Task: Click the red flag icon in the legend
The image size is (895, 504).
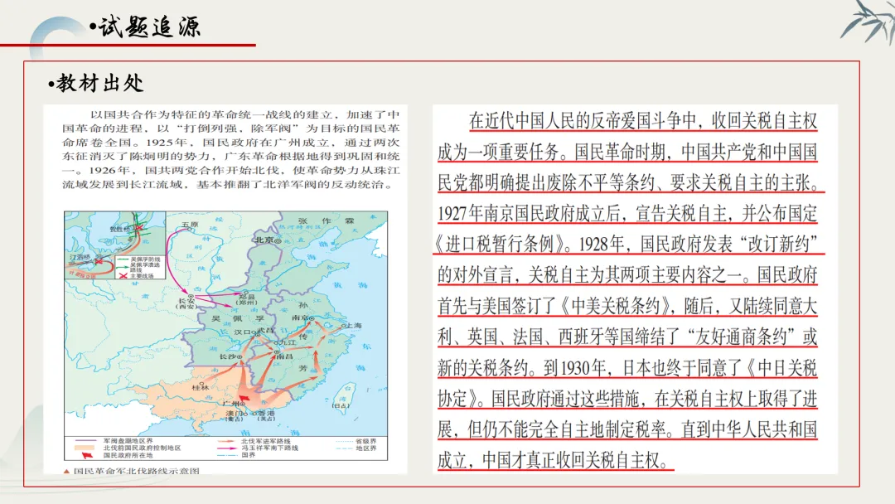Action: 87,455
